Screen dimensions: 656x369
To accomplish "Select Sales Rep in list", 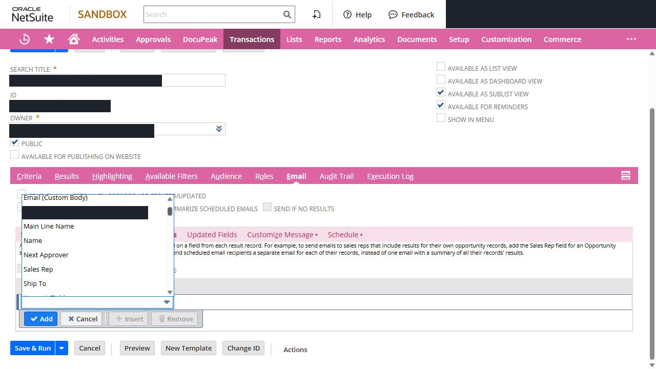I will tap(38, 269).
